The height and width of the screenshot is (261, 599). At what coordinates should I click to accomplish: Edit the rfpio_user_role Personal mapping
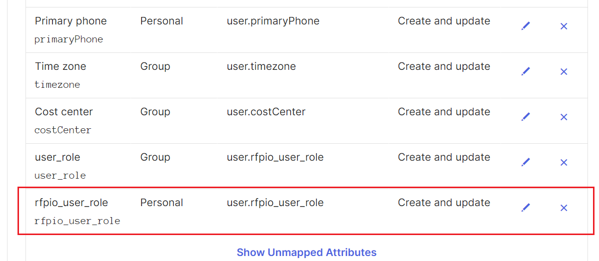pos(525,207)
